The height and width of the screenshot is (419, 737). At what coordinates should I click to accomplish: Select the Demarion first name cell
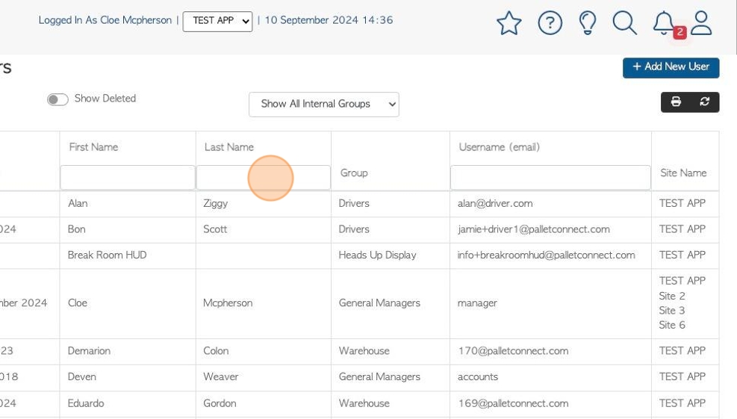tap(89, 351)
